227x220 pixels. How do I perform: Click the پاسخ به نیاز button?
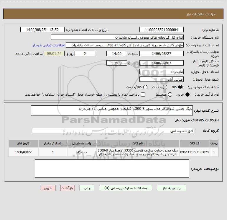pos(171,188)
